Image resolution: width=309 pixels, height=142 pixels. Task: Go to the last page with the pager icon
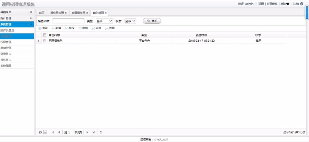click(x=94, y=132)
